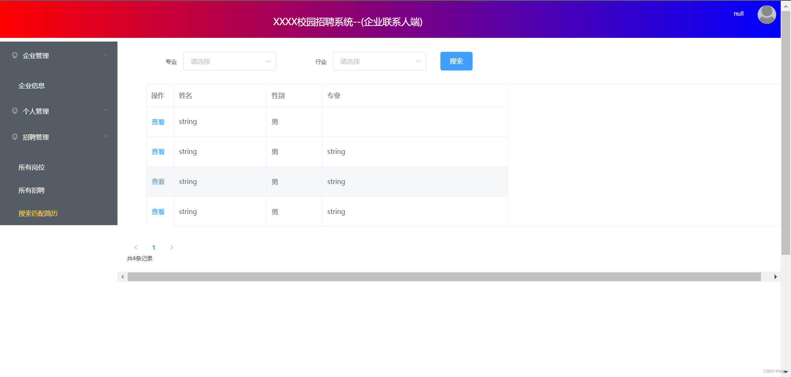791x377 pixels.
Task: Click the 共4条记录 record count text
Action: pos(140,258)
